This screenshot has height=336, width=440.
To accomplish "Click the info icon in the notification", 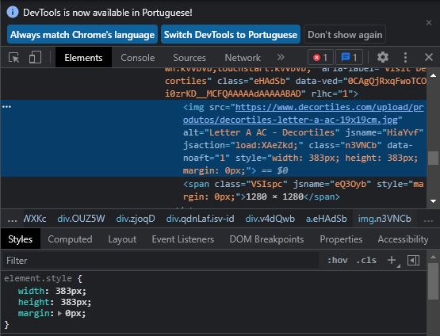I will click(13, 12).
